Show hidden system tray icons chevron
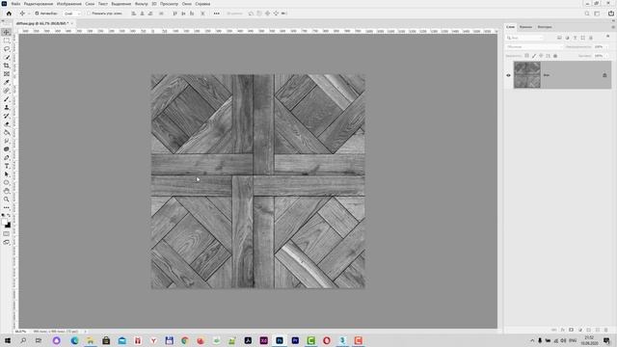The height and width of the screenshot is (347, 617). click(x=532, y=340)
